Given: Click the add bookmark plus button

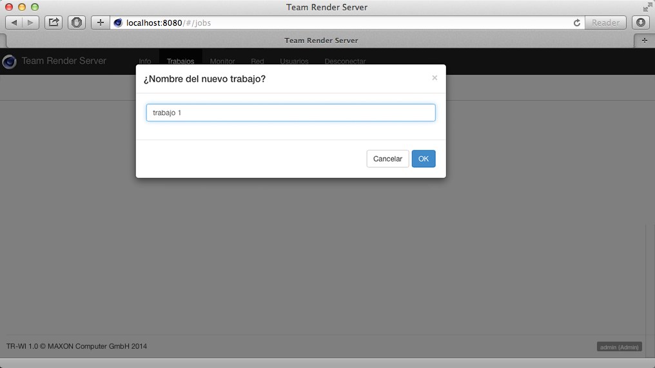Looking at the screenshot, I should [100, 23].
